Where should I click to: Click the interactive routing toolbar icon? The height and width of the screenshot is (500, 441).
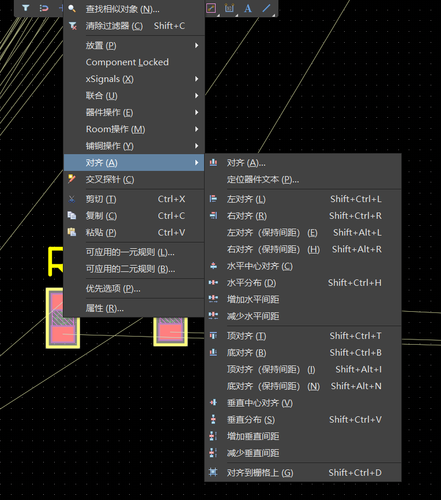[x=211, y=8]
